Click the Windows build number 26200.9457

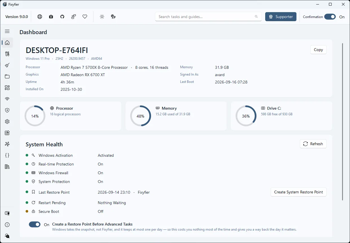coord(77,59)
